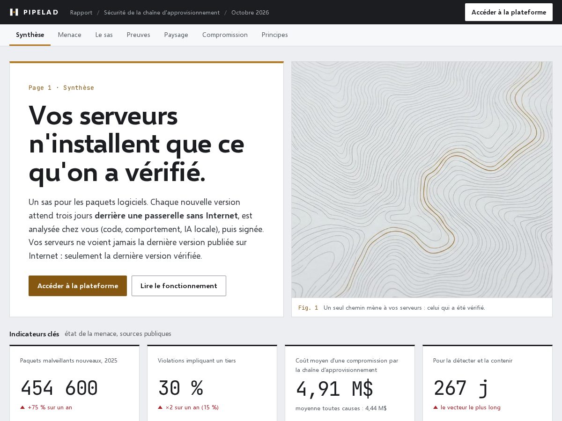Open the Le sas tab
Image resolution: width=562 pixels, height=421 pixels.
click(104, 35)
